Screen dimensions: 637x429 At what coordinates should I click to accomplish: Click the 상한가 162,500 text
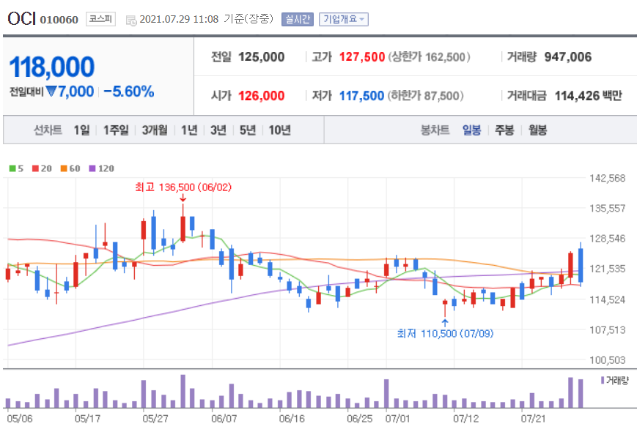pos(429,57)
